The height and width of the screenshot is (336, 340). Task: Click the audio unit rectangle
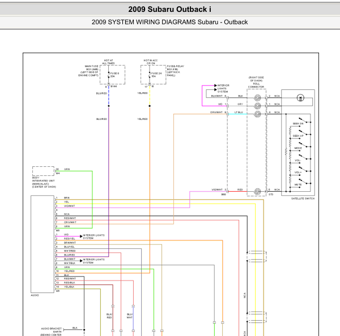[x=42, y=244]
